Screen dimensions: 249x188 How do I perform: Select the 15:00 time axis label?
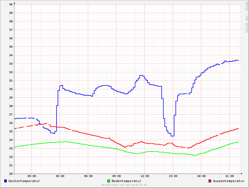[x=173, y=176]
